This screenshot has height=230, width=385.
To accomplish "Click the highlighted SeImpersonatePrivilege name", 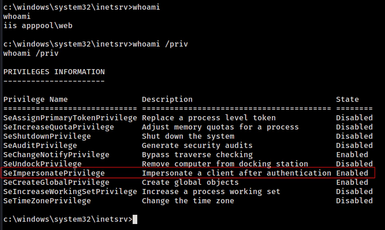I will [54, 173].
